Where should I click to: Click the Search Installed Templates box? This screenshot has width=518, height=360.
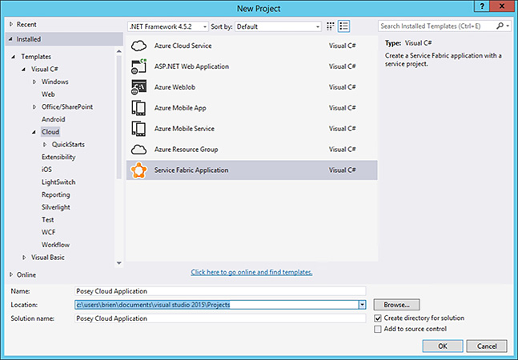(x=436, y=26)
